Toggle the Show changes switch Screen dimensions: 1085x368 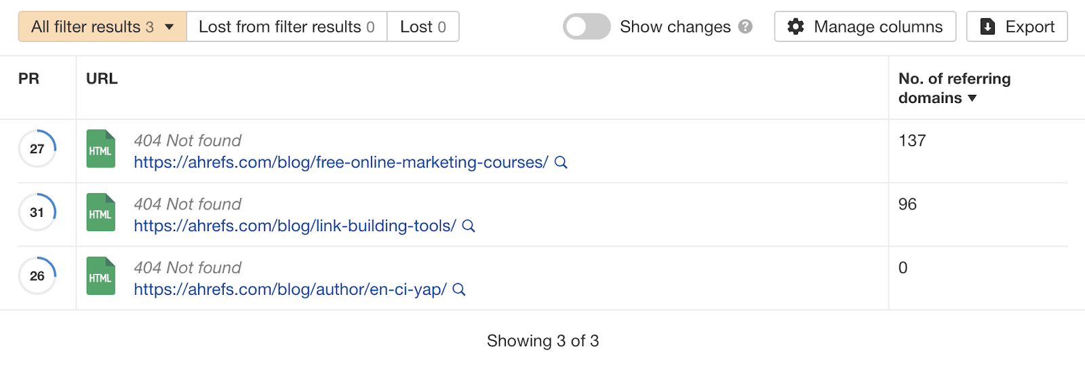tap(587, 27)
